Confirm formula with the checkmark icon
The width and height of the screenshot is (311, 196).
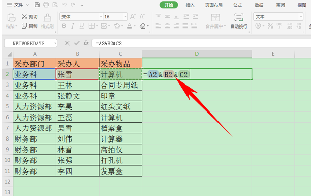pyautogui.click(x=77, y=43)
